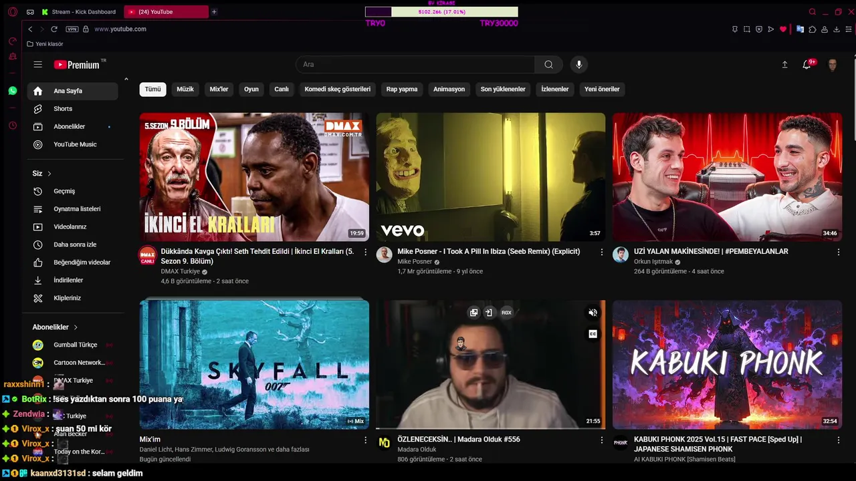The image size is (856, 481).
Task: Open the translate extension icon
Action: tap(800, 29)
